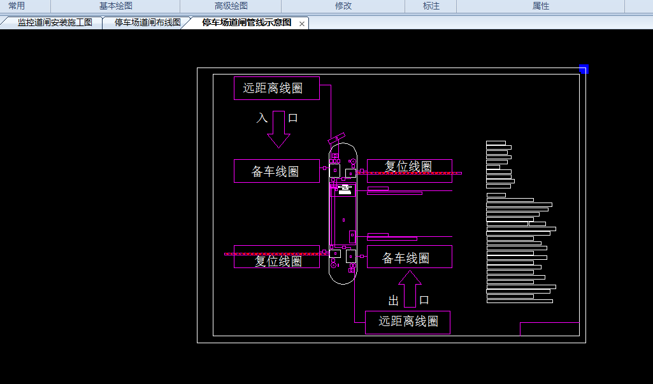Select the left 复位线圈 box
This screenshot has width=653, height=384.
[x=276, y=257]
